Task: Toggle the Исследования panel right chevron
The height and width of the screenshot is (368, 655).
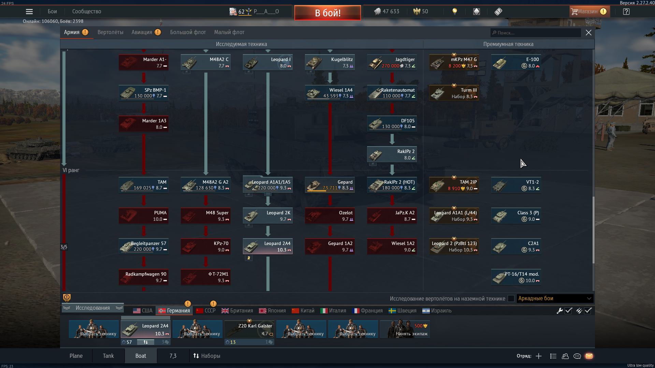Action: click(119, 308)
